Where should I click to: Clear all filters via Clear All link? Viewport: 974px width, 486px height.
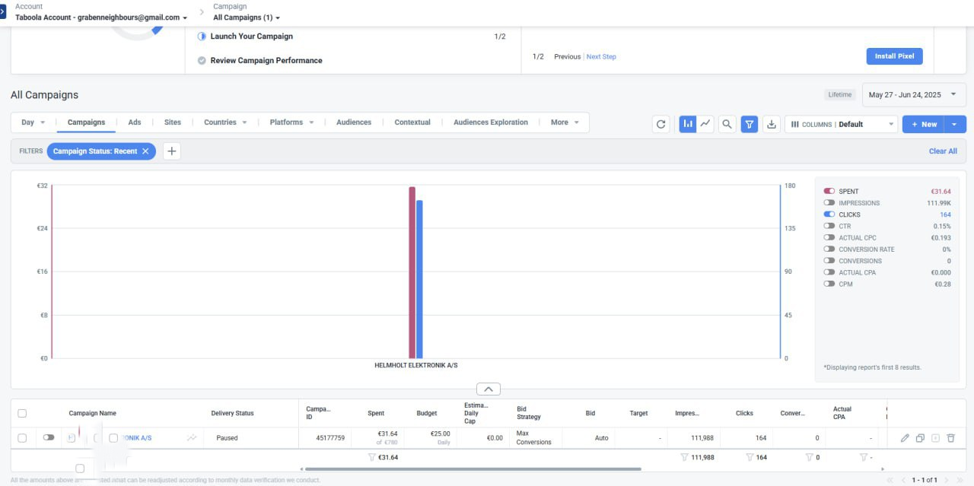[943, 151]
